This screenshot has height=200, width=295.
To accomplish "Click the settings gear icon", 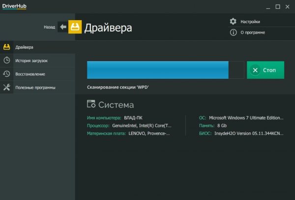I will point(234,22).
